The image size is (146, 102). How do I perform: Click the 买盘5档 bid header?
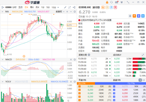(82, 80)
